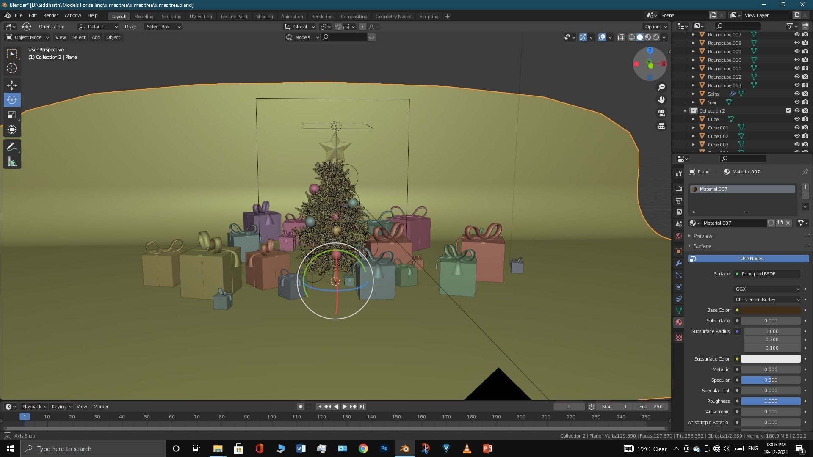Open the View Layer properties tab
The width and height of the screenshot is (813, 457).
tap(679, 212)
